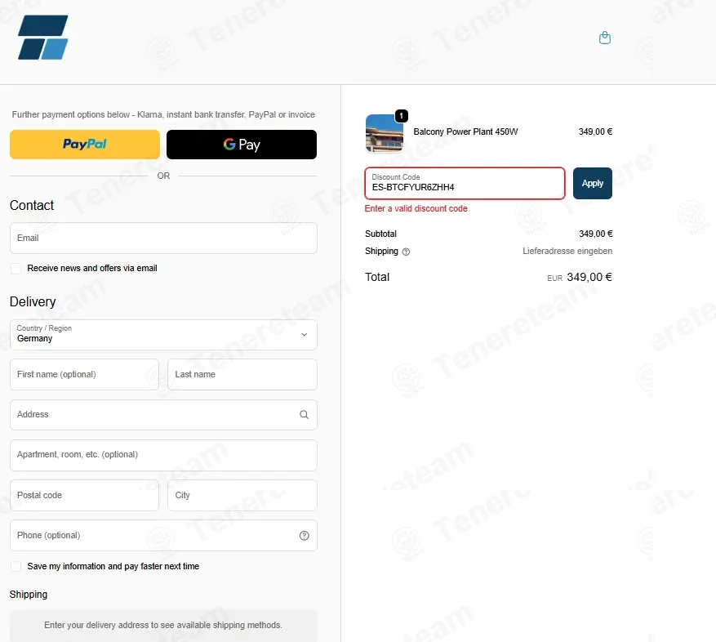Click the product price 349,00 €

pos(595,132)
